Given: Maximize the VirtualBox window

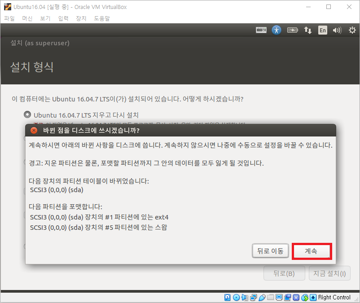Looking at the screenshot, I should 329,7.
